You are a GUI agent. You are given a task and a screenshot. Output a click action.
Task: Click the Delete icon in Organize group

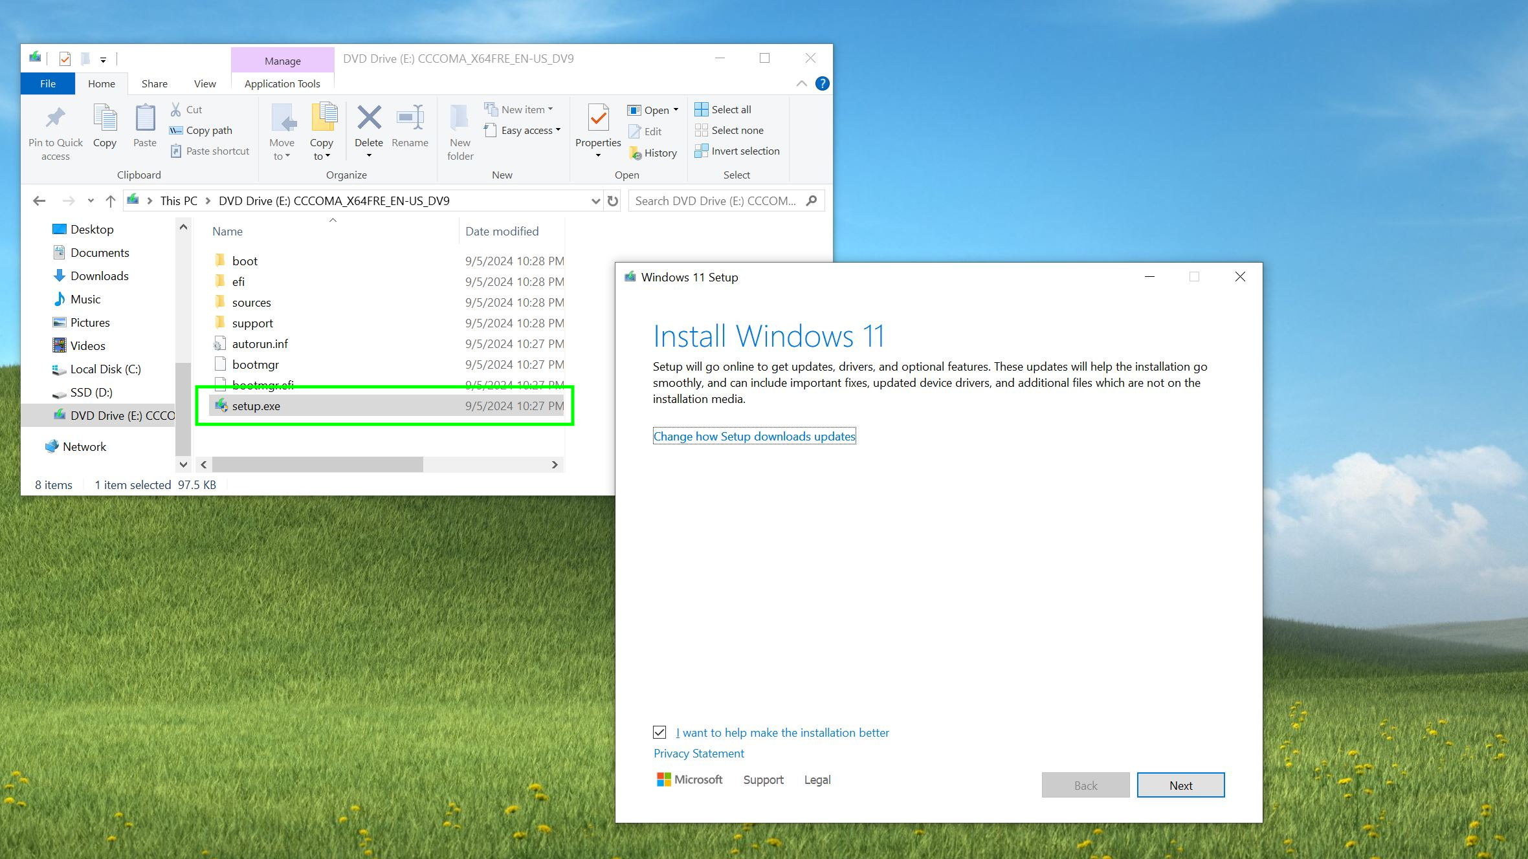click(x=369, y=118)
